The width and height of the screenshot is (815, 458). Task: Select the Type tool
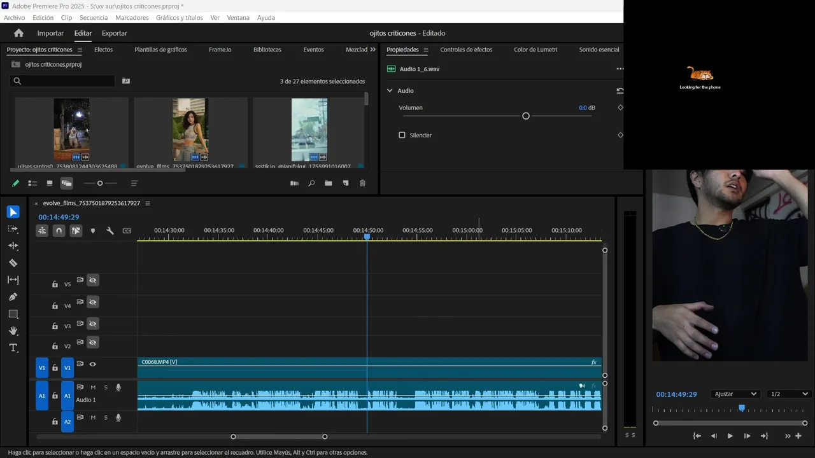(x=13, y=348)
